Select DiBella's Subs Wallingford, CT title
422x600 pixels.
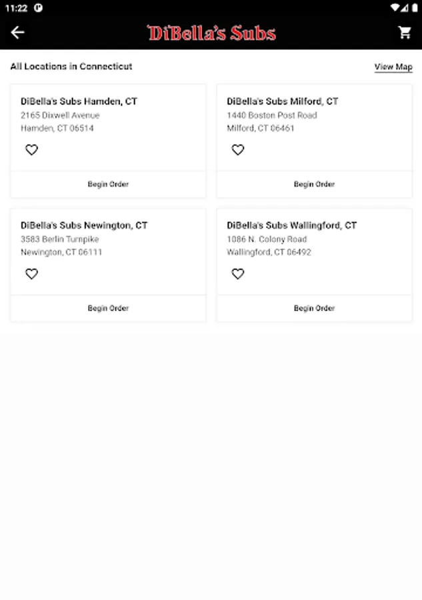[291, 225]
